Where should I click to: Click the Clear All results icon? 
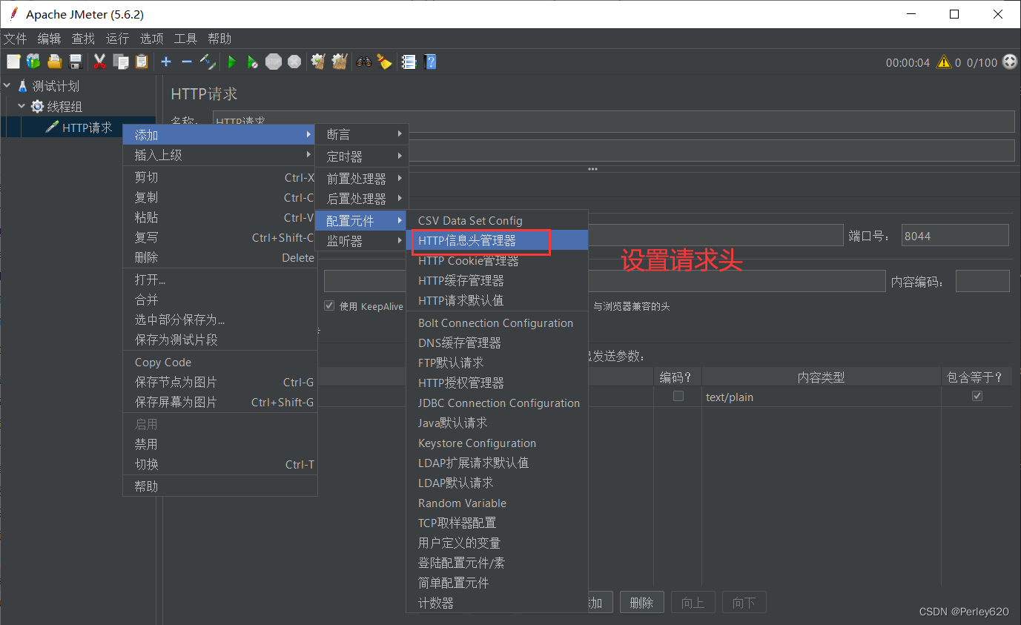(340, 62)
